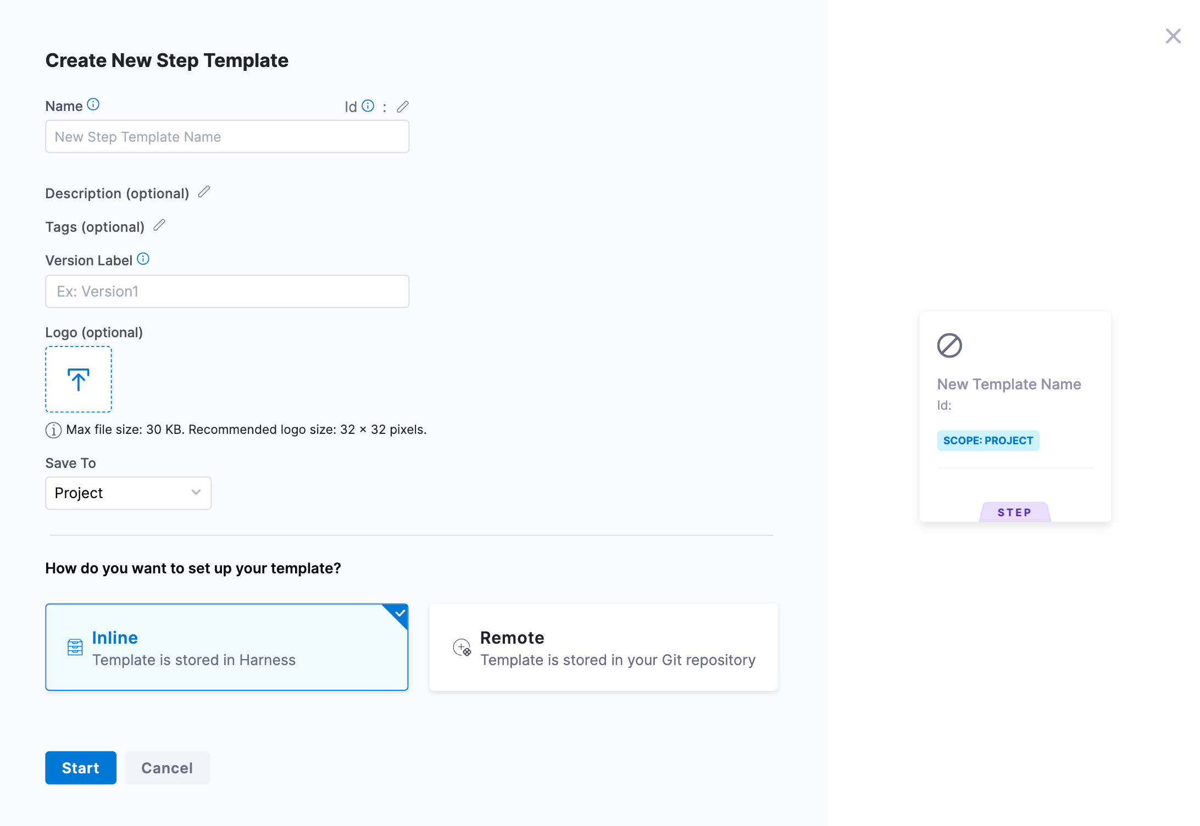
Task: Click Tags pencil edit icon
Action: point(159,225)
